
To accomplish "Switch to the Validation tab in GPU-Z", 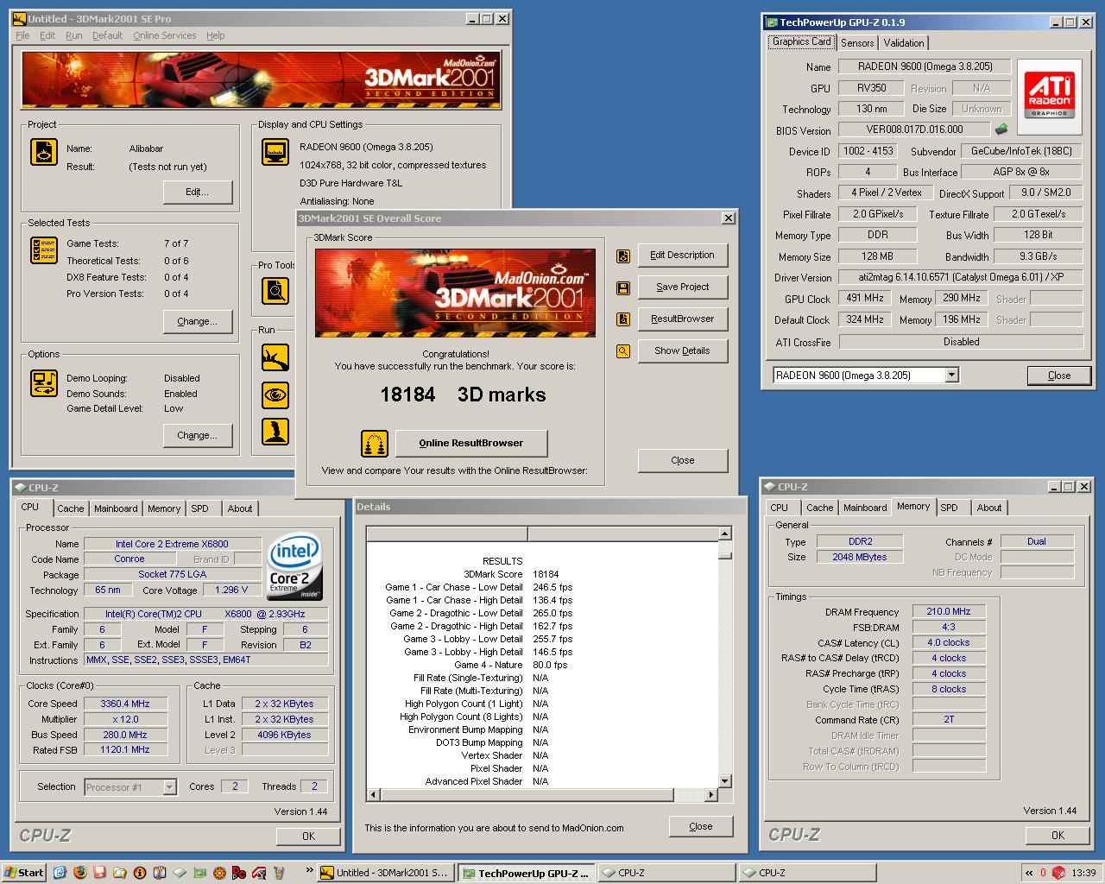I will pos(904,42).
